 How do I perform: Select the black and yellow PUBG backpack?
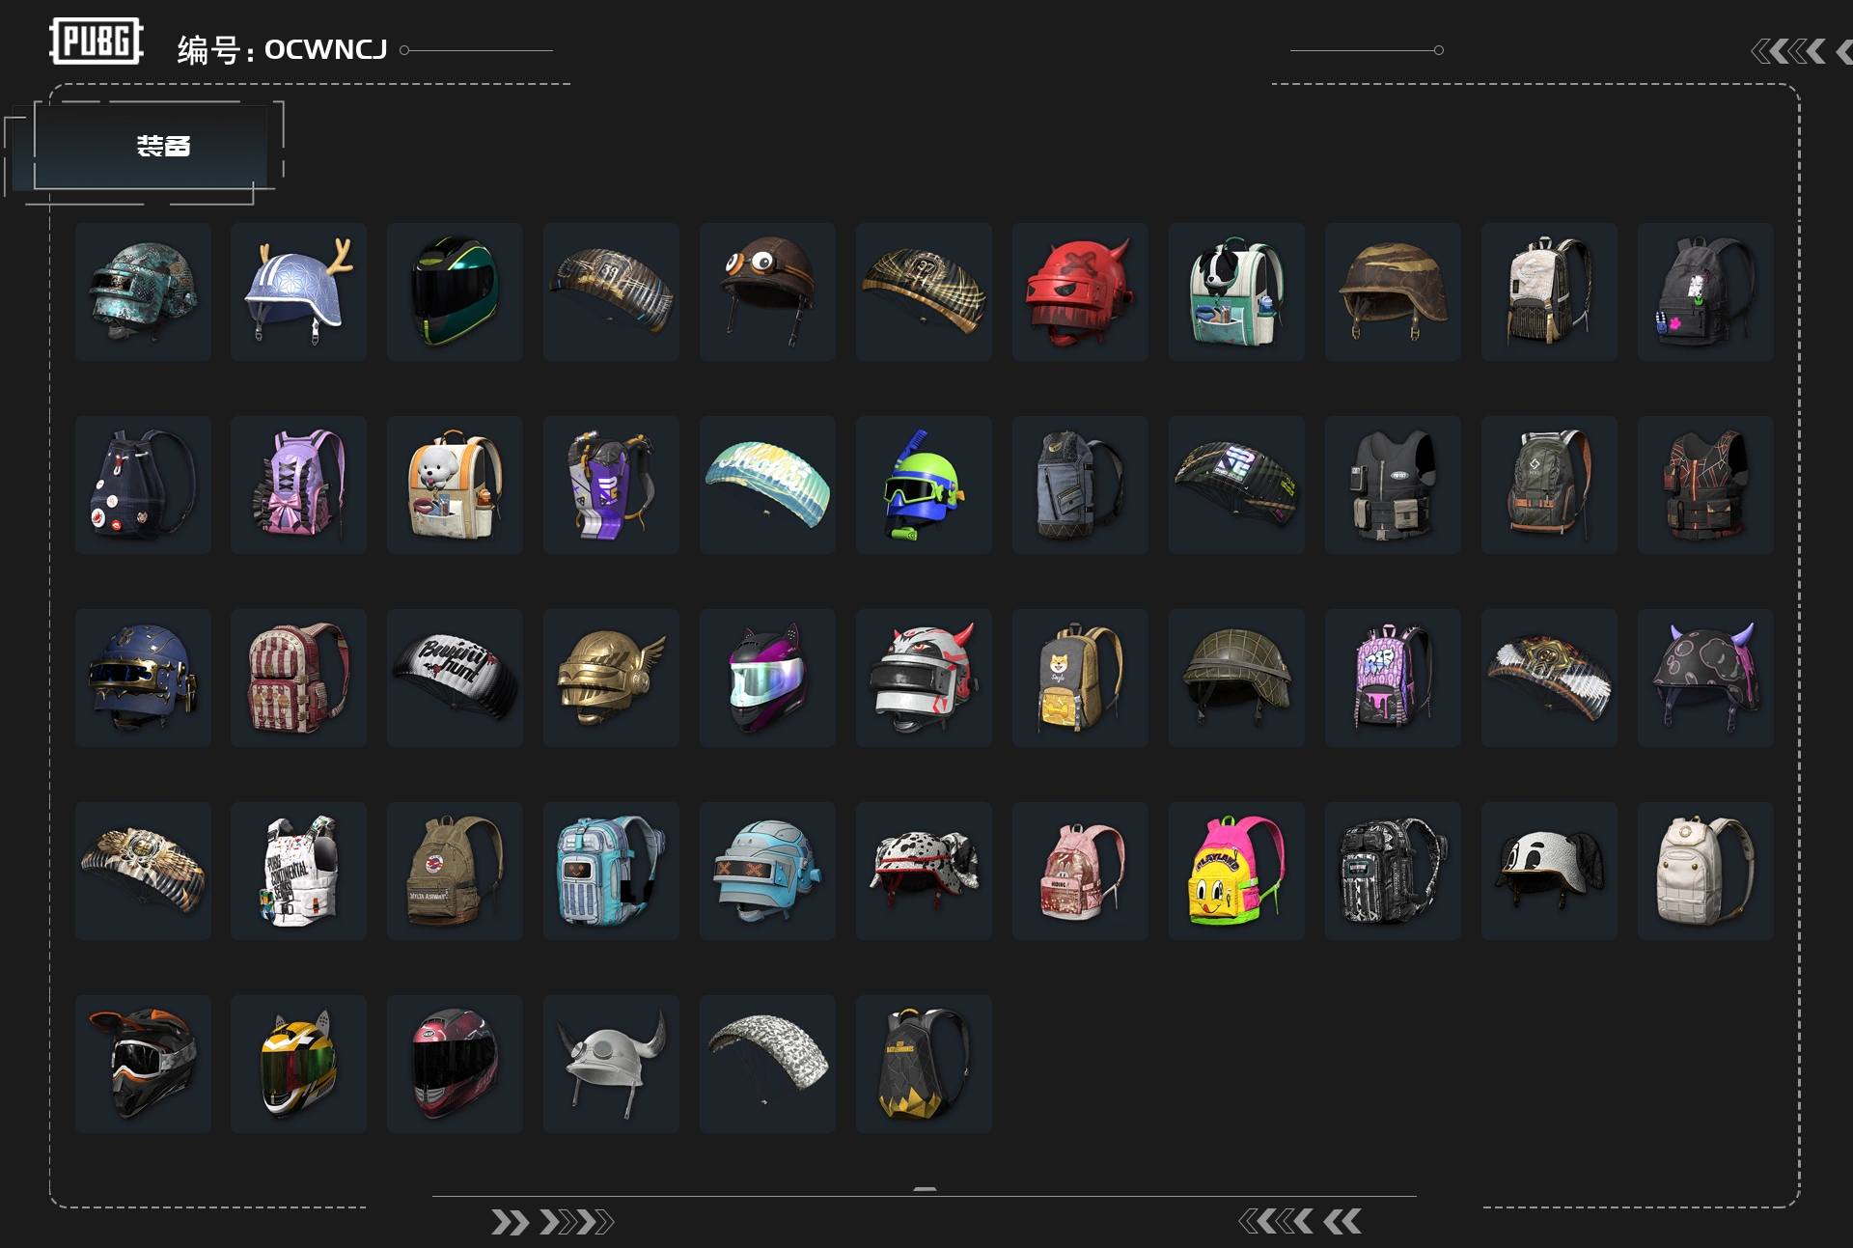coord(925,1064)
